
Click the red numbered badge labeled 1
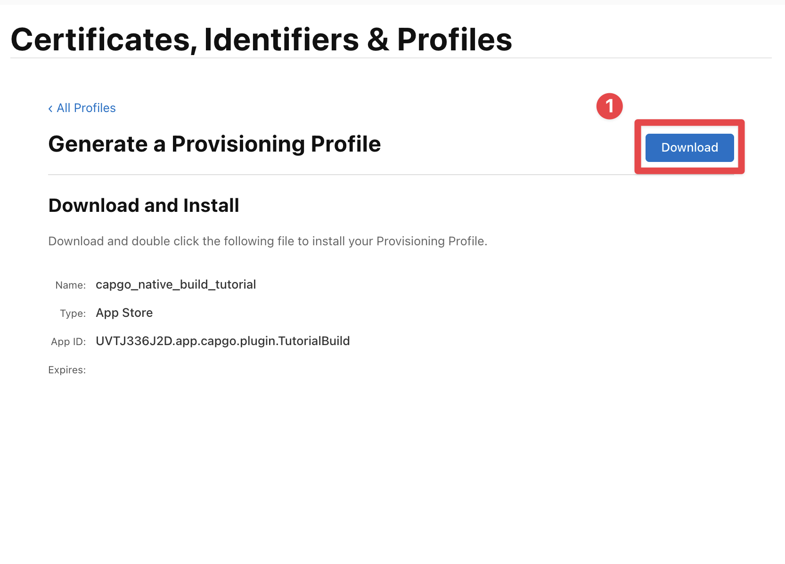(x=610, y=106)
